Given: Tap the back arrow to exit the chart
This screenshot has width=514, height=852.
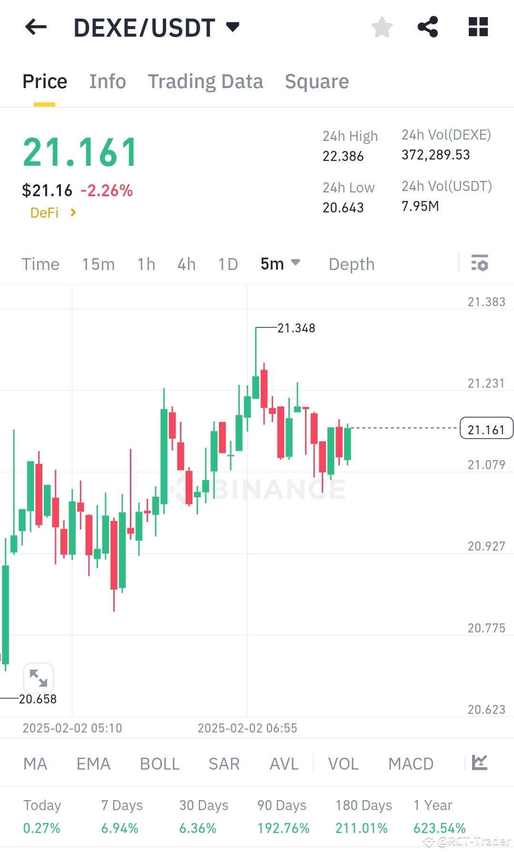Looking at the screenshot, I should point(35,27).
